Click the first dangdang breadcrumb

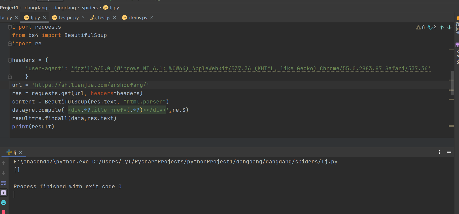coord(36,8)
